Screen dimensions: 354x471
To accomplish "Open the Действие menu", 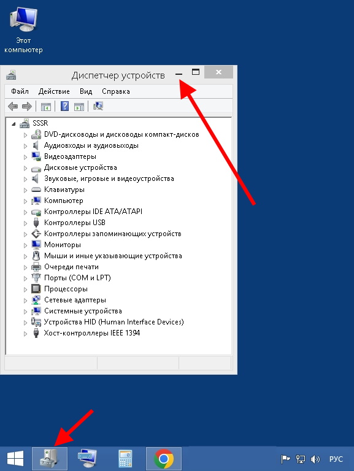I will coord(54,91).
